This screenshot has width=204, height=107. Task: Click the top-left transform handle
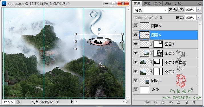coord(76,34)
